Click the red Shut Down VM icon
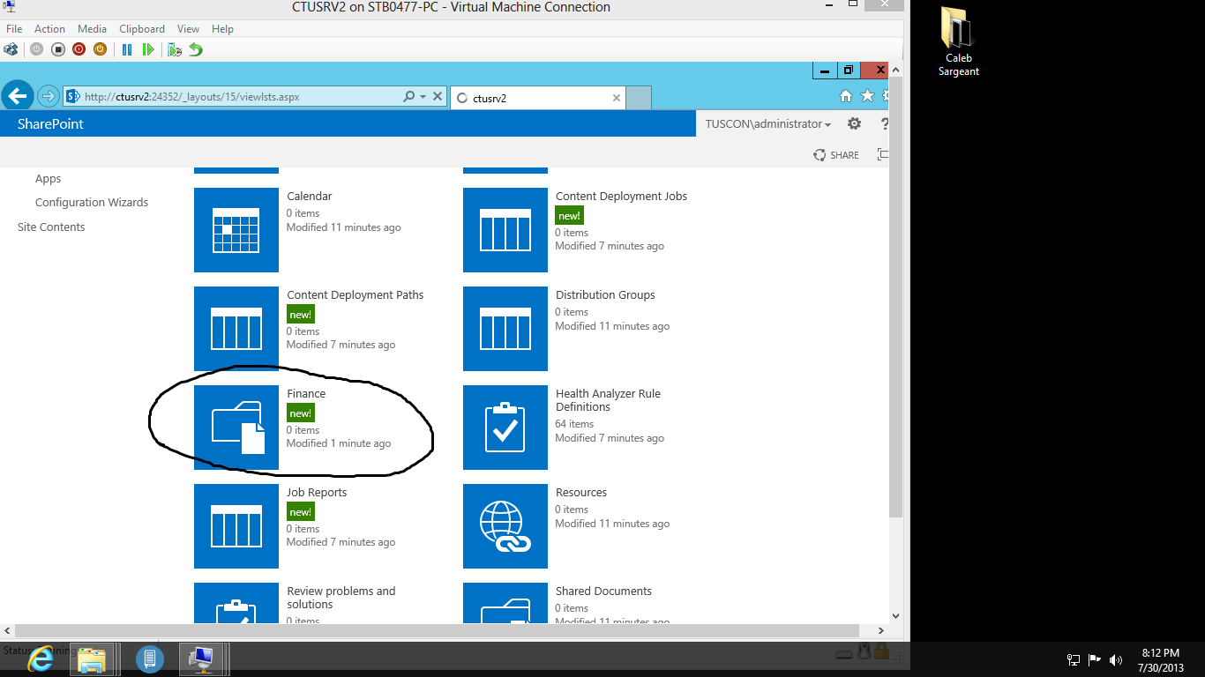 pyautogui.click(x=79, y=49)
